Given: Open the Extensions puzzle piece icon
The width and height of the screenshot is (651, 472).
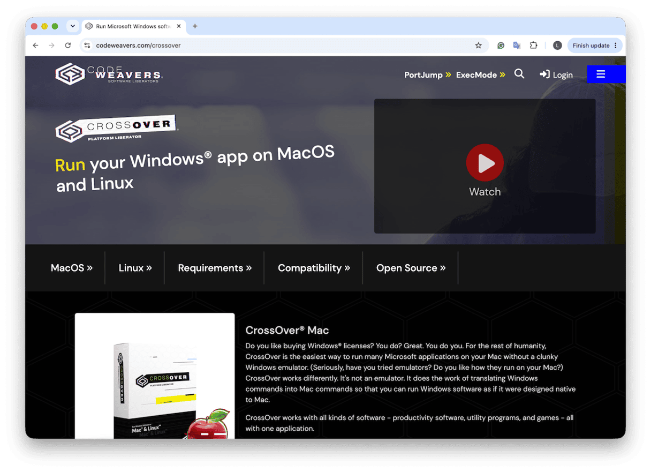Looking at the screenshot, I should pos(533,46).
